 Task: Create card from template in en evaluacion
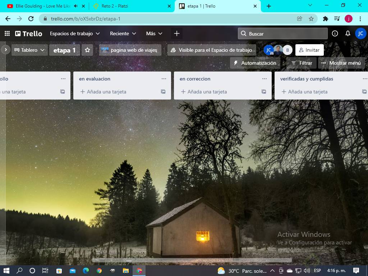163,92
